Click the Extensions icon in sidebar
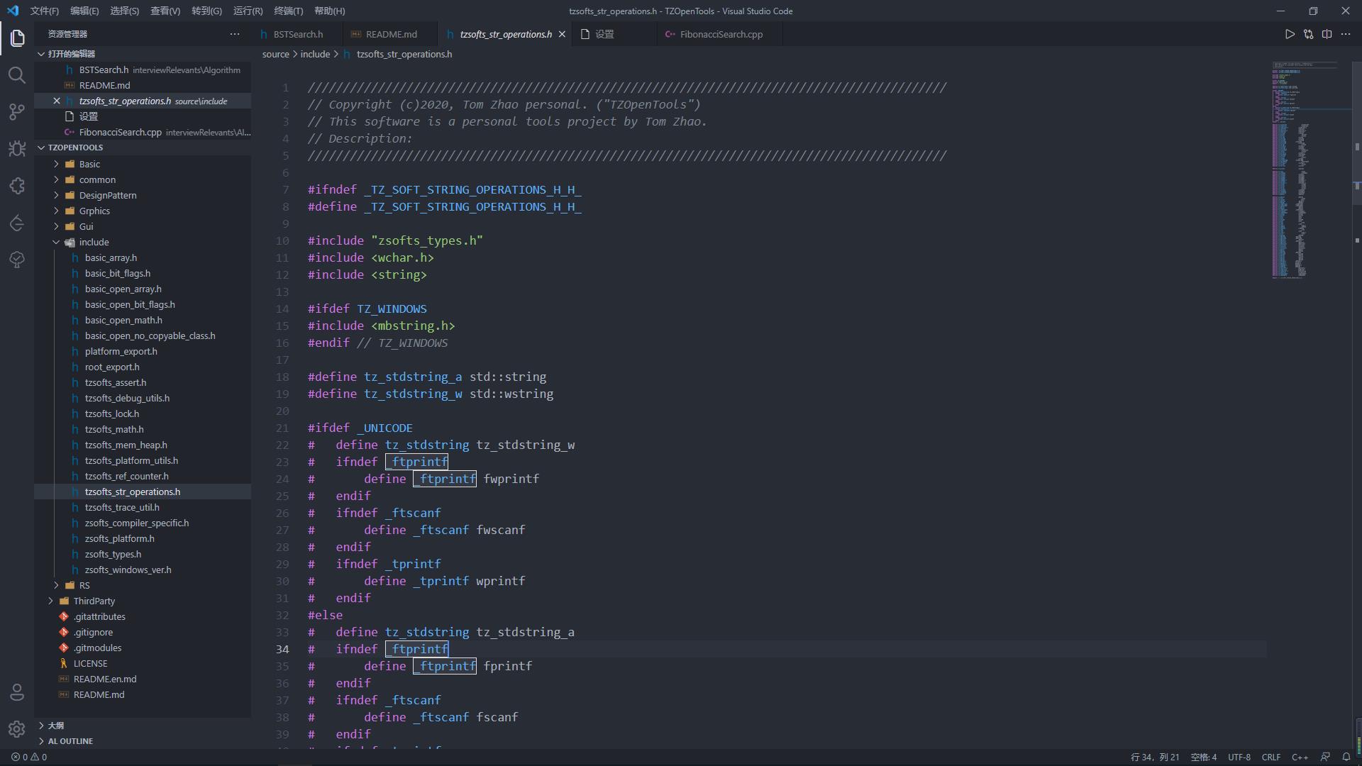Image resolution: width=1362 pixels, height=766 pixels. tap(17, 185)
